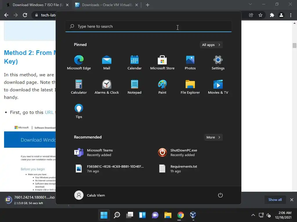Open Alarms & Clock
This screenshot has width=297, height=222.
click(x=107, y=87)
